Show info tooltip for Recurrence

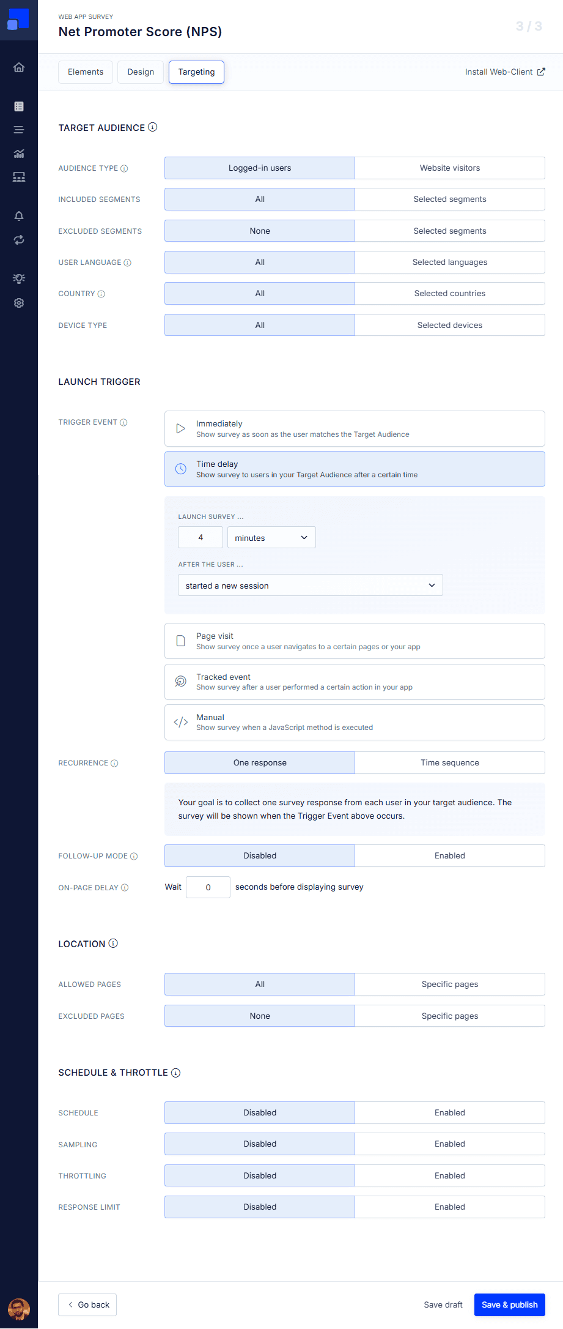coord(114,764)
